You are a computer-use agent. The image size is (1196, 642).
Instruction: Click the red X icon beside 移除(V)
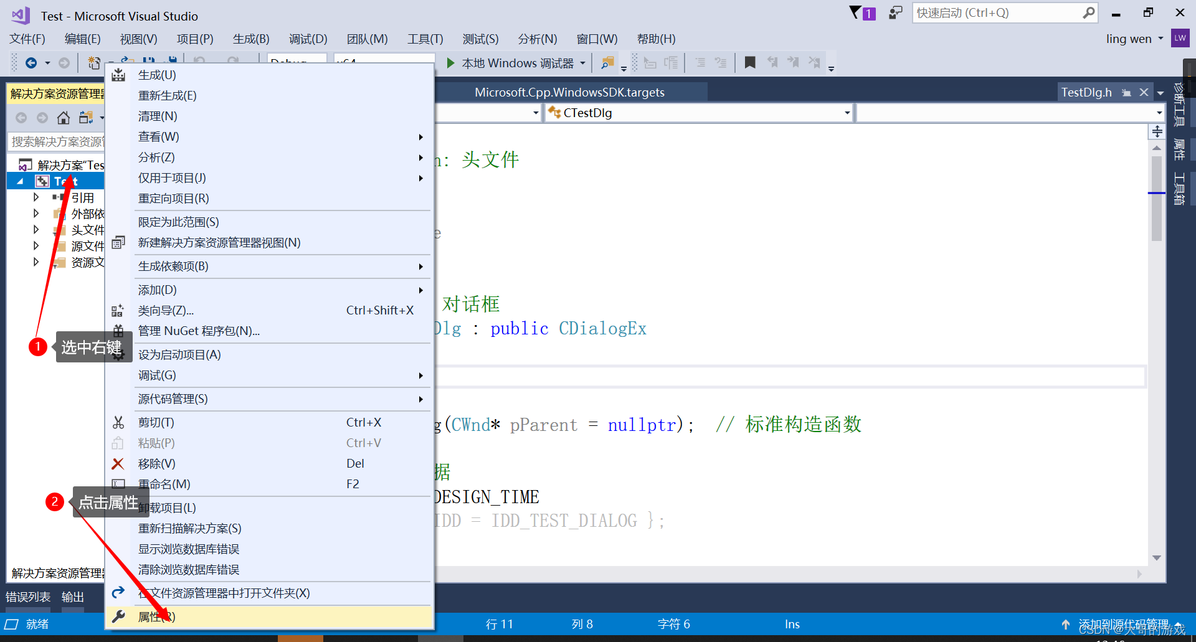[118, 464]
